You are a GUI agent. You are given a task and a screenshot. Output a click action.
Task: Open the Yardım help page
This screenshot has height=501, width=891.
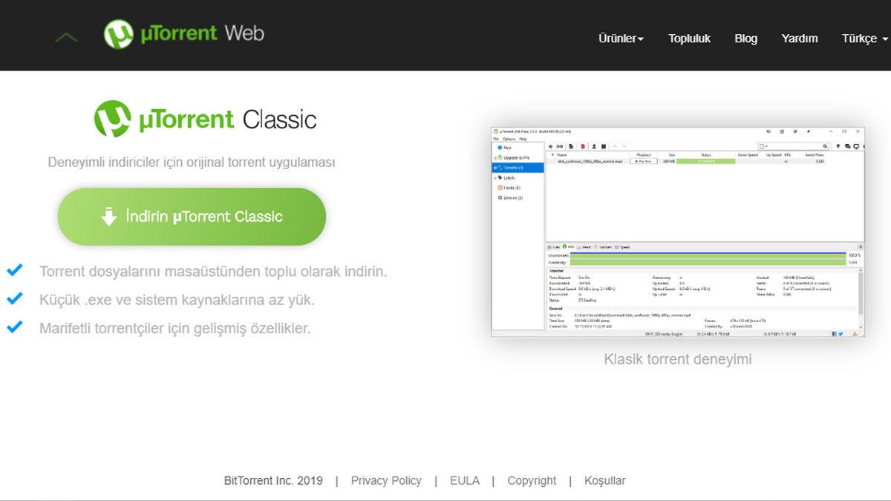(799, 39)
